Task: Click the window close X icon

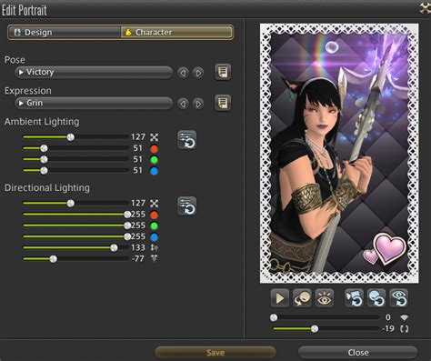Action: (425, 8)
